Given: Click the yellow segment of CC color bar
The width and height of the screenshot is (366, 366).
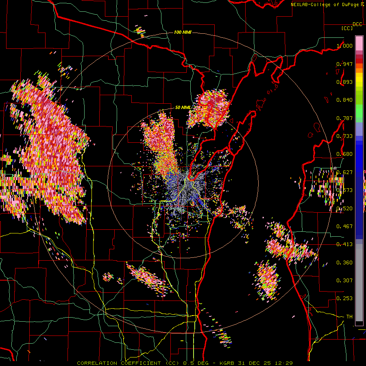Looking at the screenshot, I should pyautogui.click(x=359, y=81).
